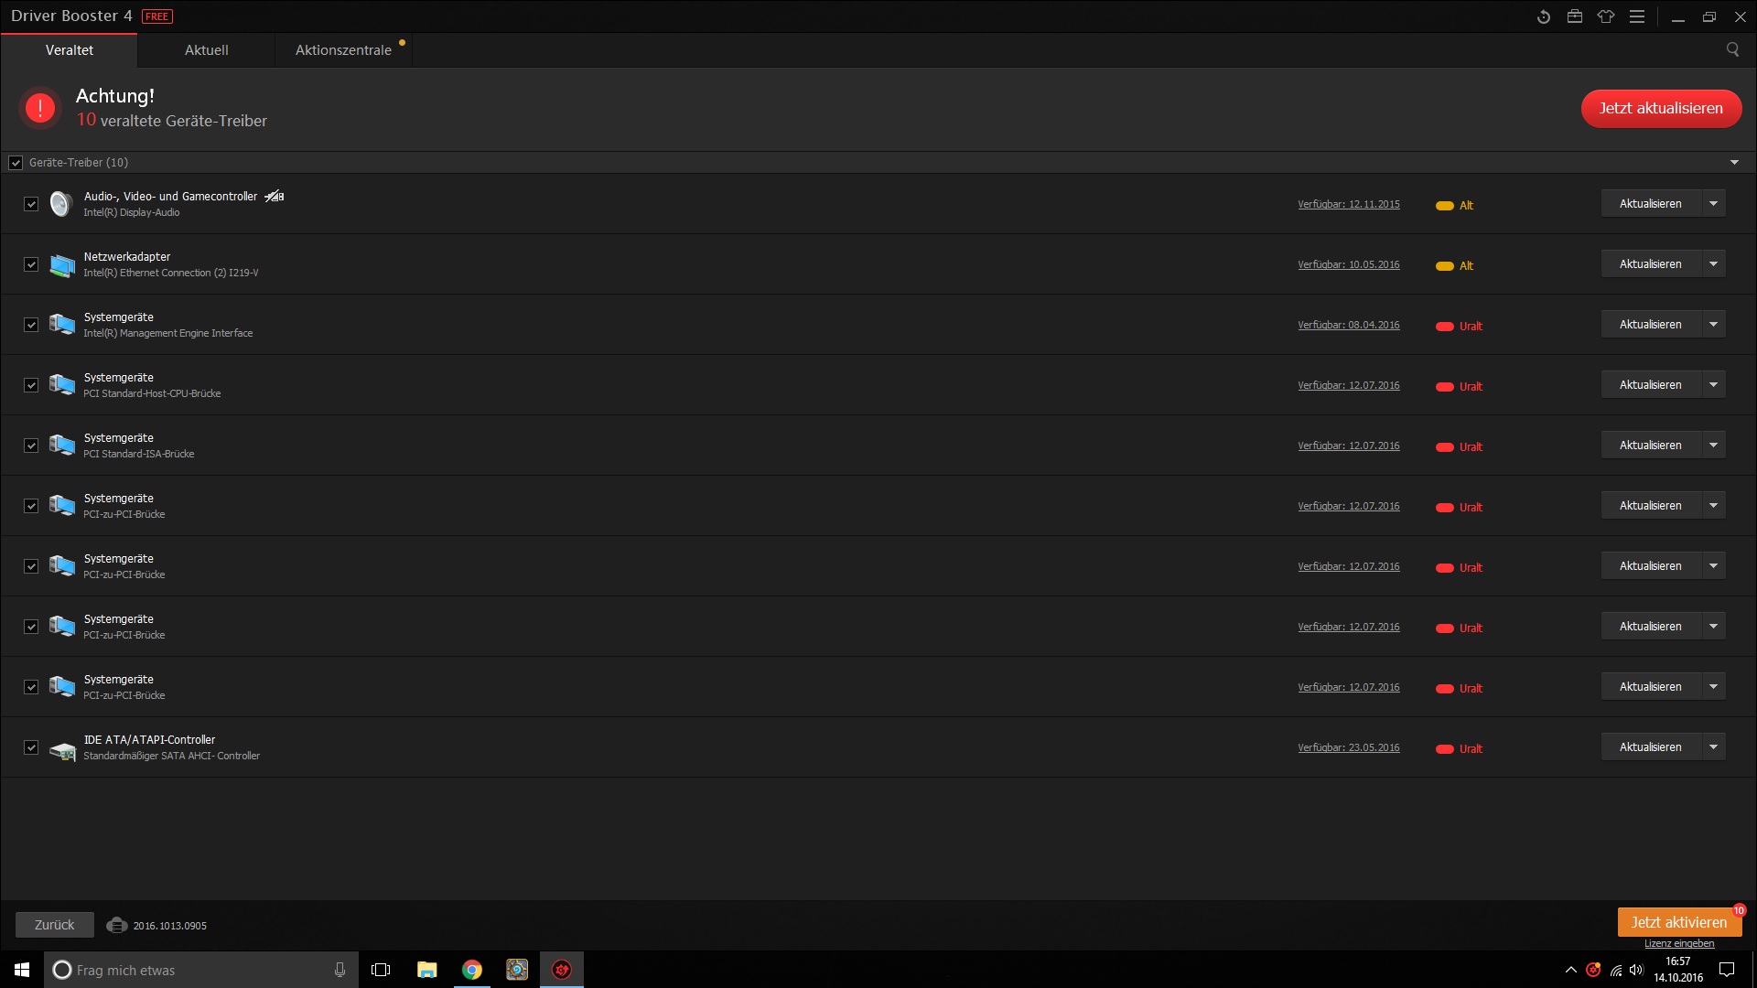Click the red warning exclamation icon
Screen dimensions: 1757x988
39,108
